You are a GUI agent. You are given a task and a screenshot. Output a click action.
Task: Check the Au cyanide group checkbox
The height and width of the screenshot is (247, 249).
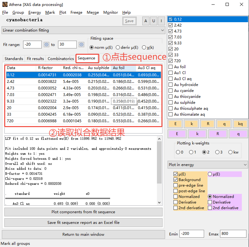pos(171,91)
